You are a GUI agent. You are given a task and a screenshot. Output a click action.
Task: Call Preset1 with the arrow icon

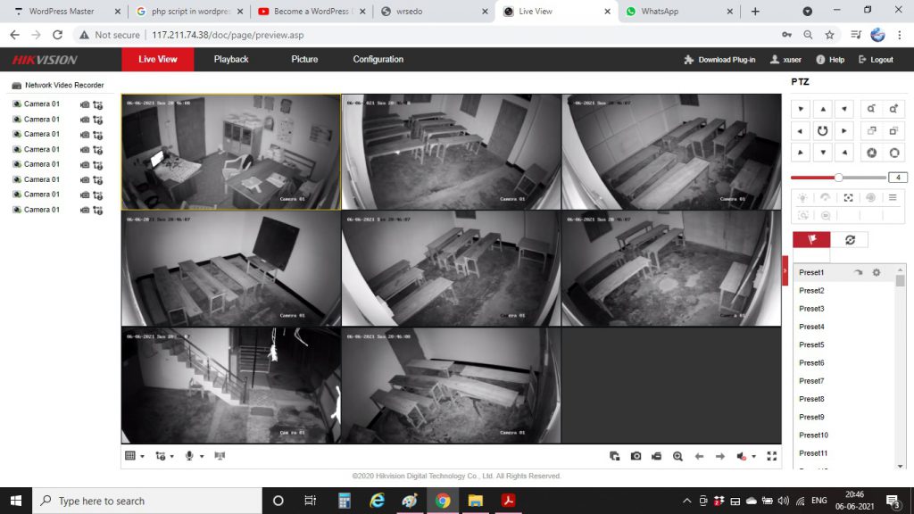point(859,272)
